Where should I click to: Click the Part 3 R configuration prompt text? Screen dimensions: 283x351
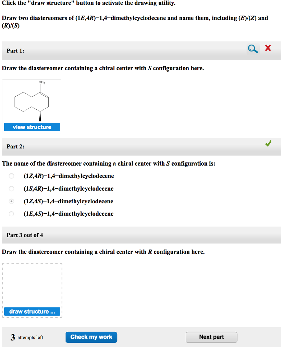(103, 252)
